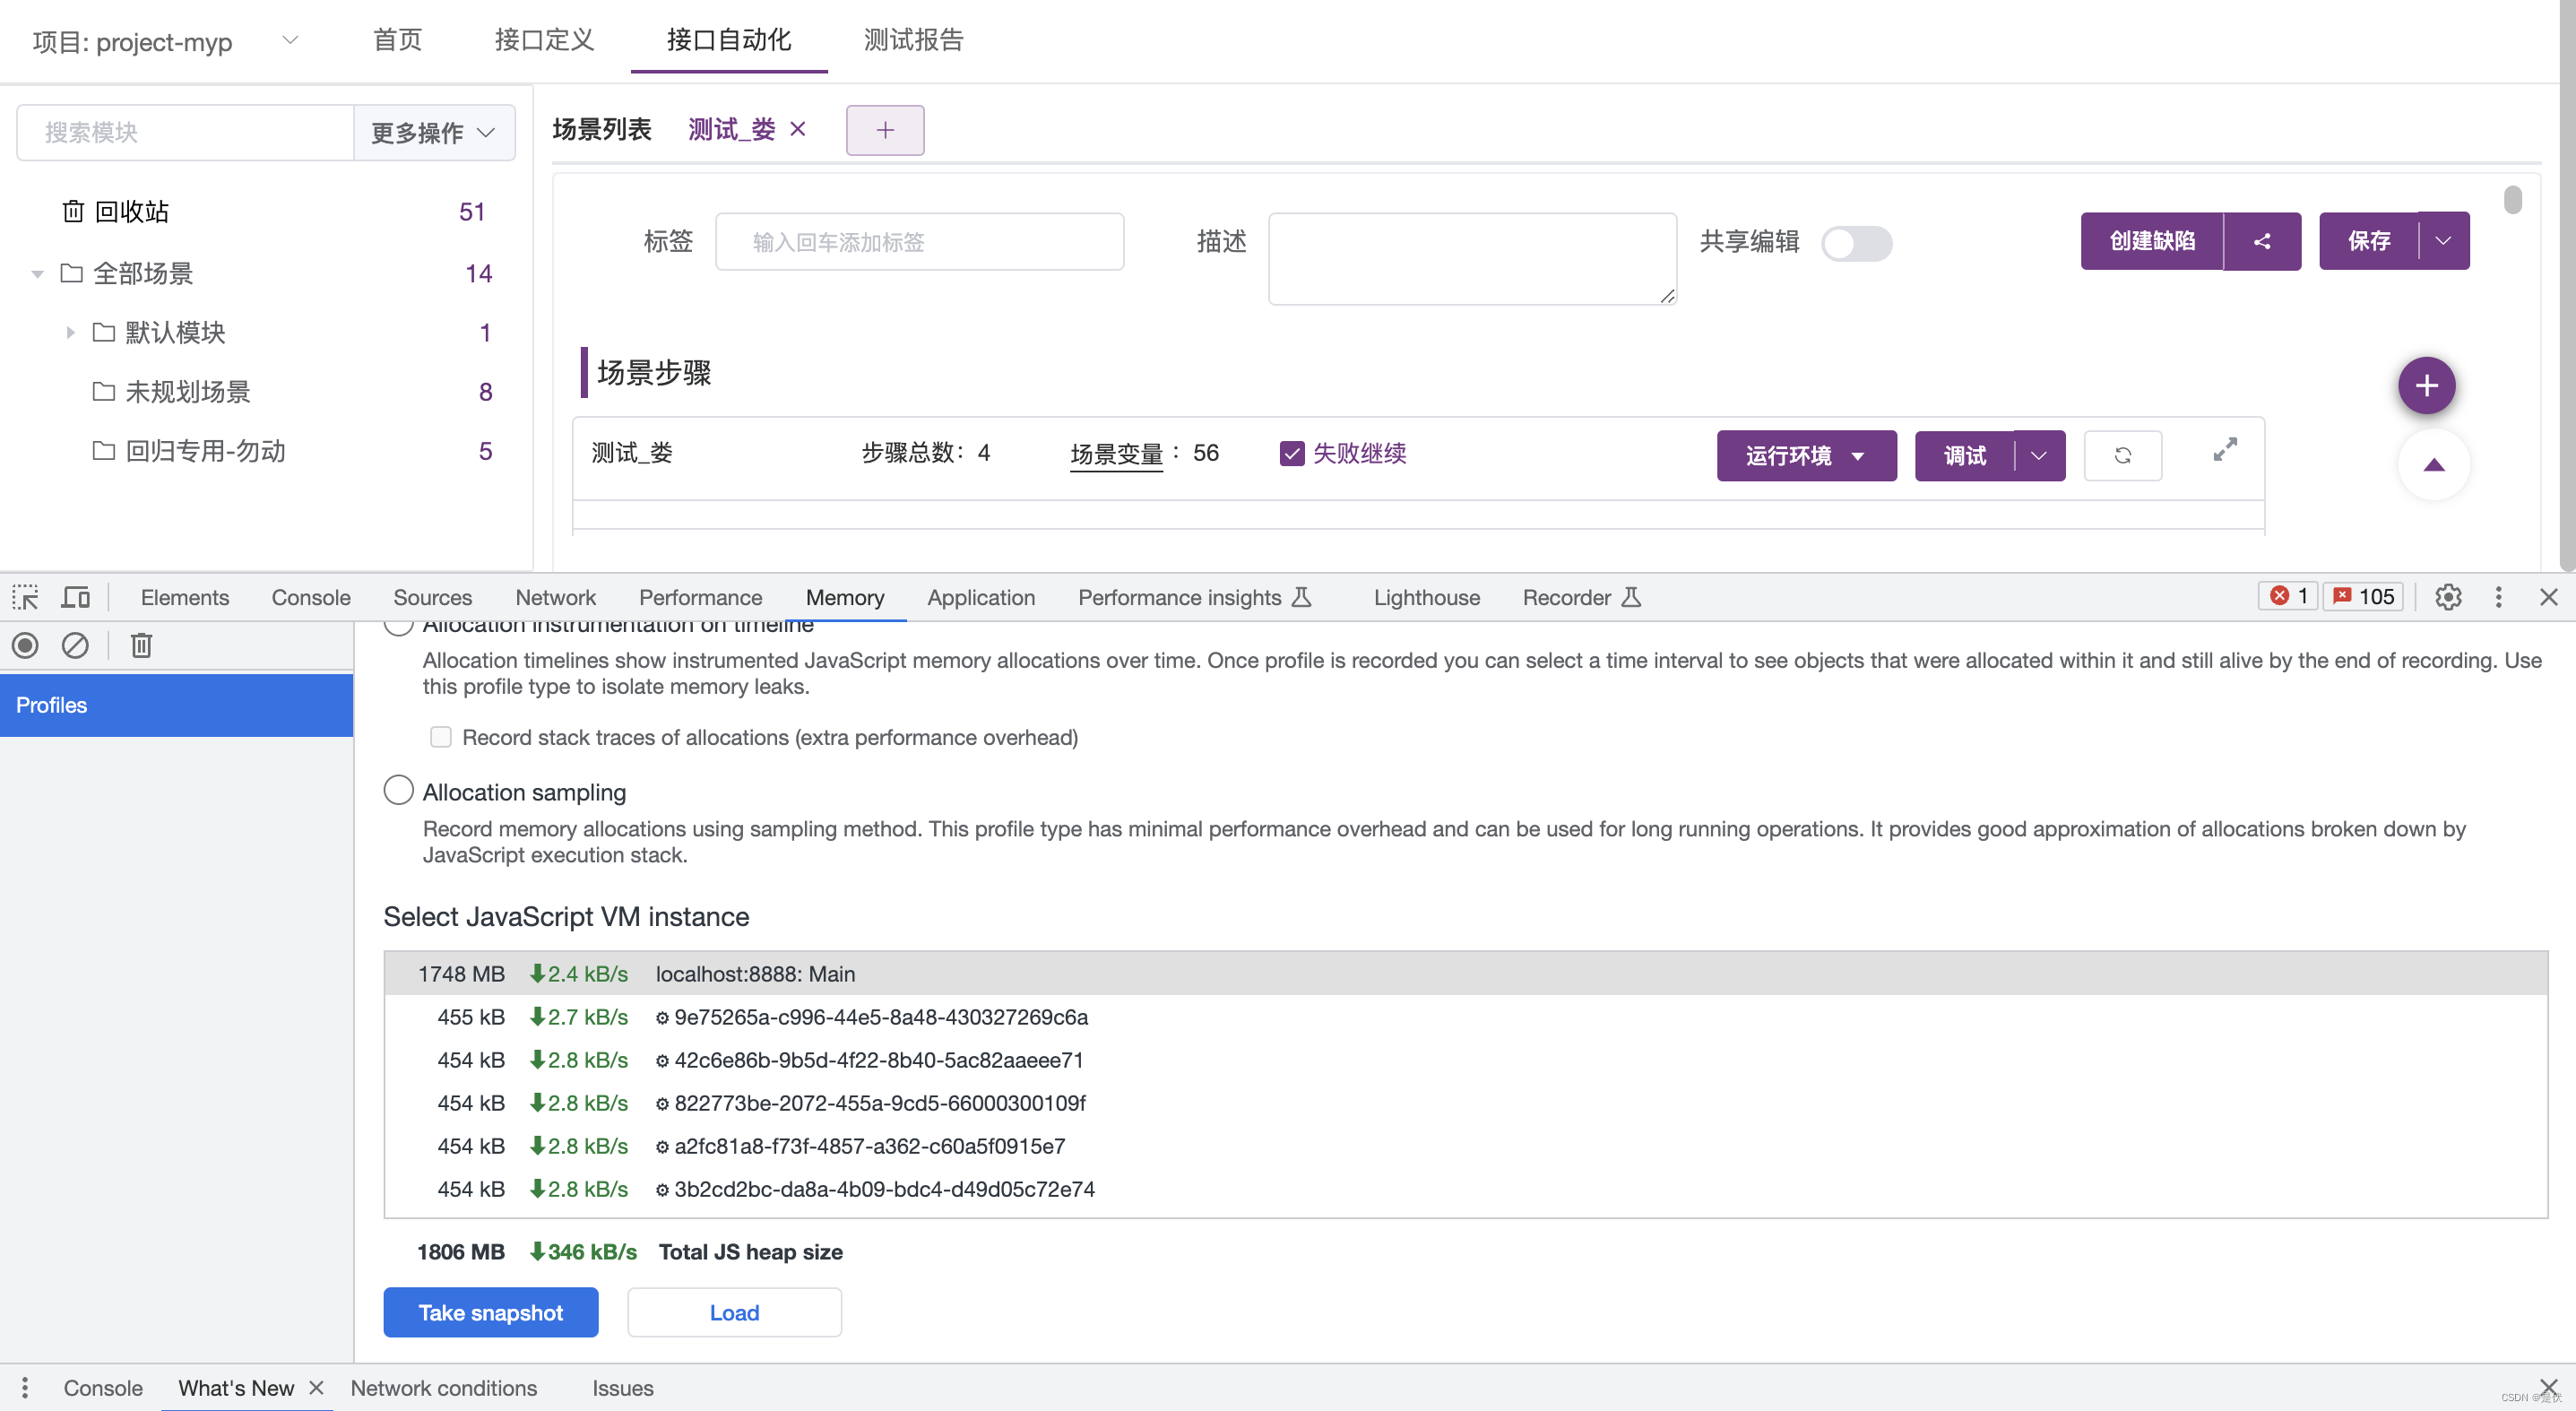Screen dimensions: 2576x1411
Task: Click the refresh/reset icon next to 调试
Action: [x=2122, y=455]
